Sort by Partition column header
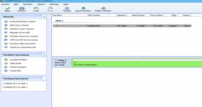202x107 pixels. [69, 15]
